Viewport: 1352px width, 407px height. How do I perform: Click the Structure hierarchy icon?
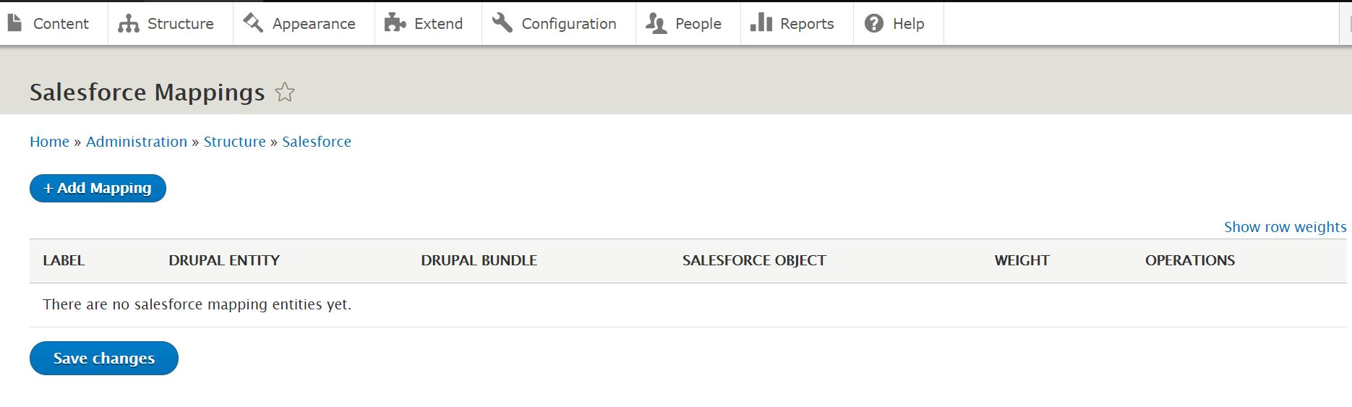click(129, 24)
